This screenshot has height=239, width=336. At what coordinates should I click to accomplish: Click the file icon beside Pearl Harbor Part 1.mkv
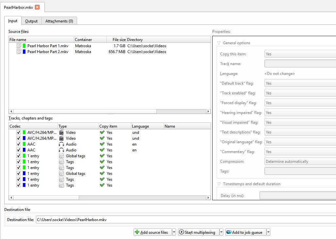click(19, 46)
